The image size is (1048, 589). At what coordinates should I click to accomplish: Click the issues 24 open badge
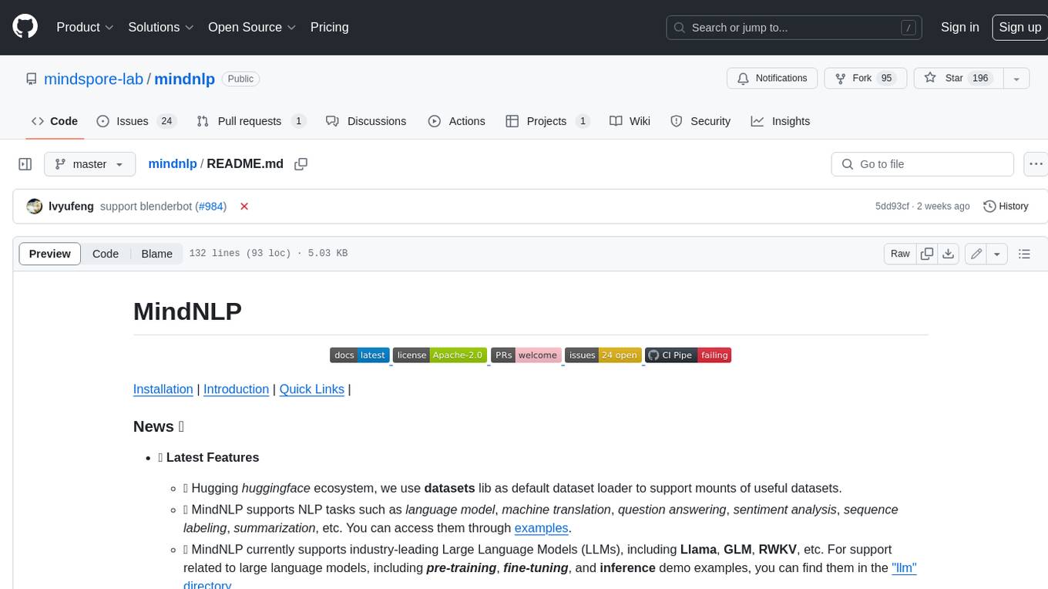coord(603,355)
